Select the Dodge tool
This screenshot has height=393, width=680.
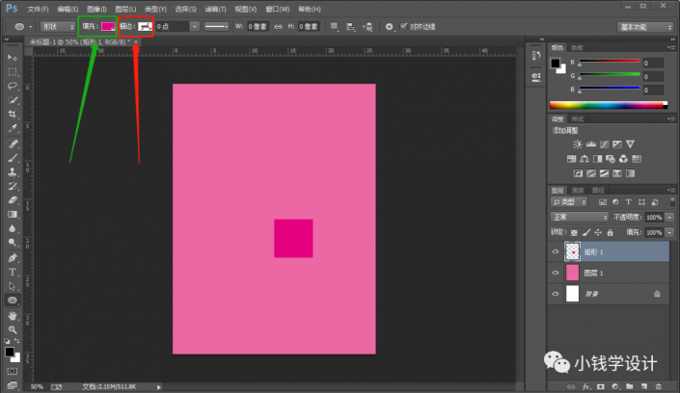click(13, 243)
